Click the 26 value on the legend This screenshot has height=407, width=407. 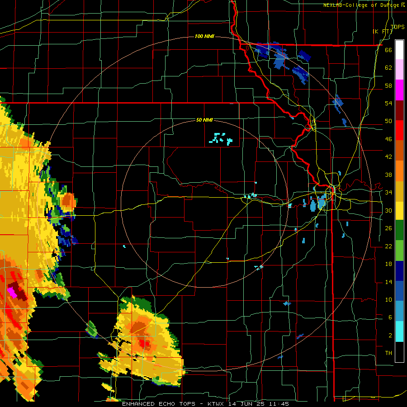pyautogui.click(x=388, y=228)
